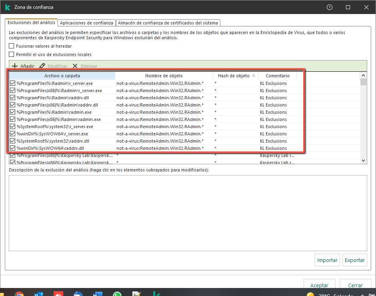This screenshot has width=376, height=296.
Task: Enable Fusionar valores al heredar
Action: pos(11,46)
